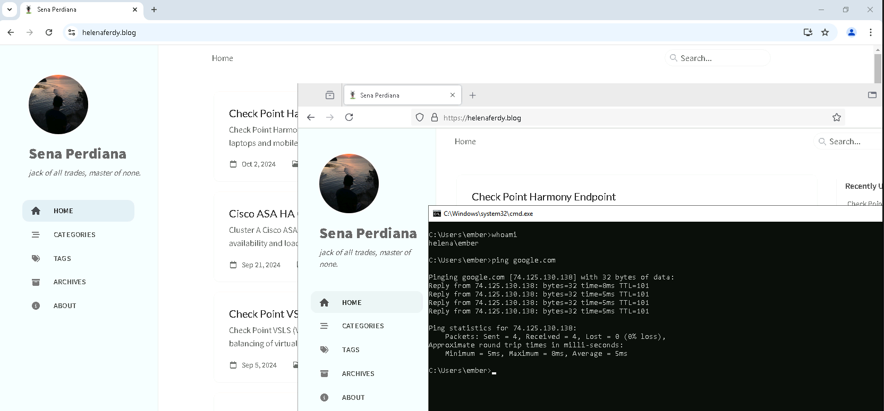This screenshot has height=411, width=884.
Task: Close the Sena Perdiana Firefox tab
Action: [x=453, y=95]
